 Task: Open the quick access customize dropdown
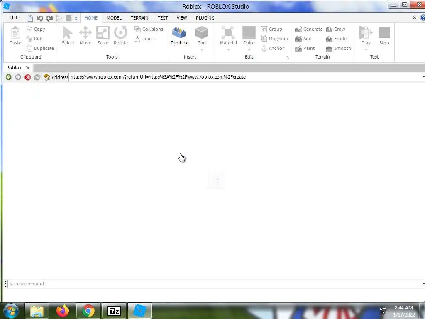[76, 19]
